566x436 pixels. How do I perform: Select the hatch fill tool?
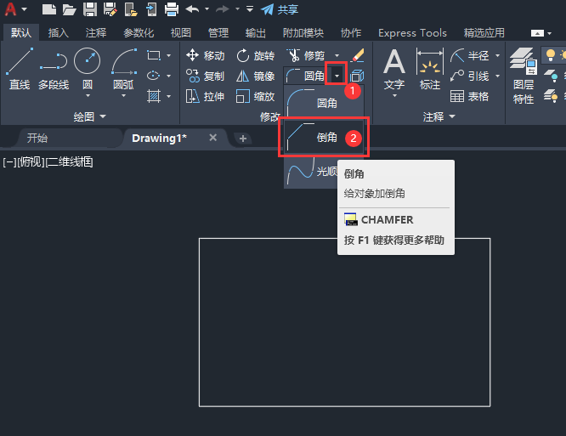[x=154, y=96]
